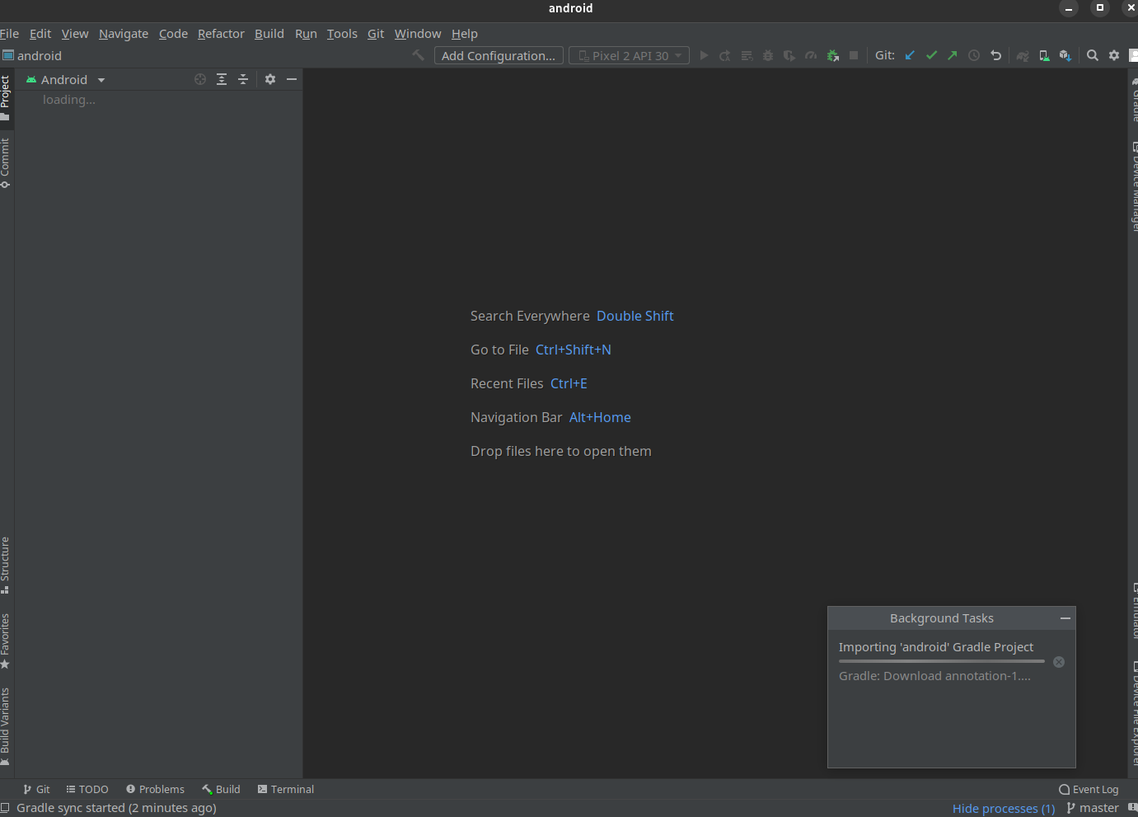
Task: Open the Event Log
Action: tap(1089, 789)
